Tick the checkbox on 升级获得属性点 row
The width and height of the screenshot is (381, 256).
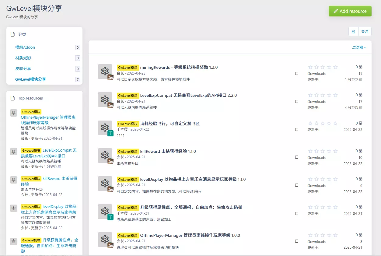tap(297, 213)
